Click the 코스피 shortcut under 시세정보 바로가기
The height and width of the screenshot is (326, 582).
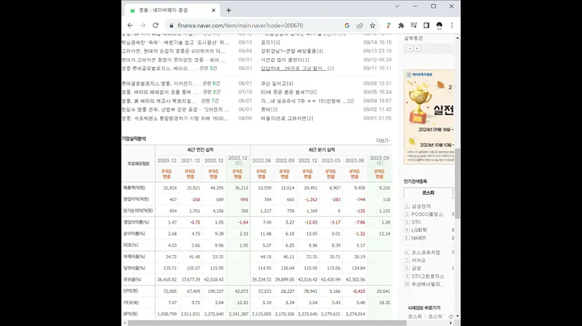pyautogui.click(x=415, y=316)
